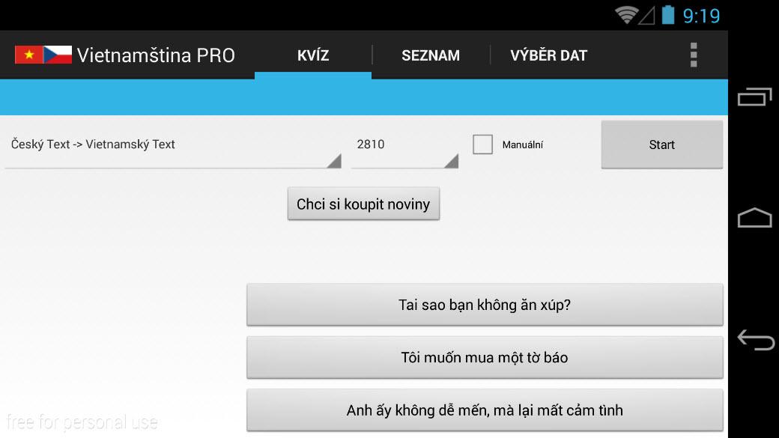Switch to the KVÍZ tab
This screenshot has width=779, height=438.
313,55
